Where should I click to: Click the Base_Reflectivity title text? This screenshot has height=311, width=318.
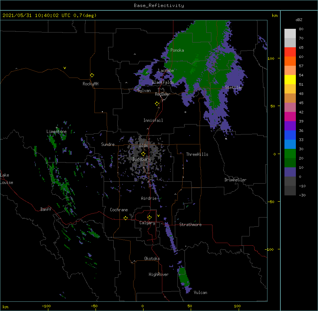tap(159, 6)
